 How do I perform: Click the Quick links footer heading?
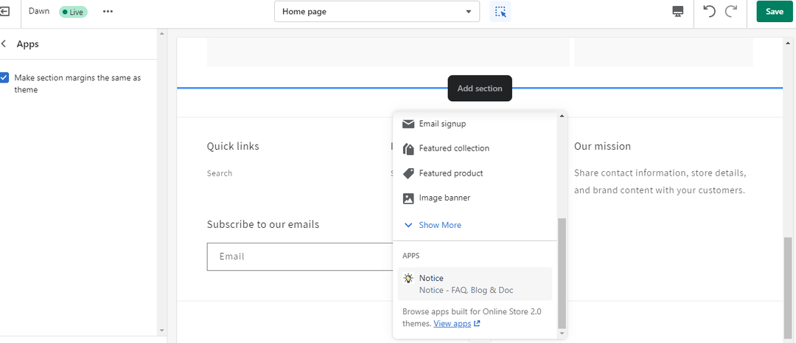coord(233,146)
